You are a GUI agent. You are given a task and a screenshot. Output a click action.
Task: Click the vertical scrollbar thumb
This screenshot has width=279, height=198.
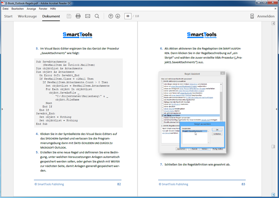click(x=273, y=146)
